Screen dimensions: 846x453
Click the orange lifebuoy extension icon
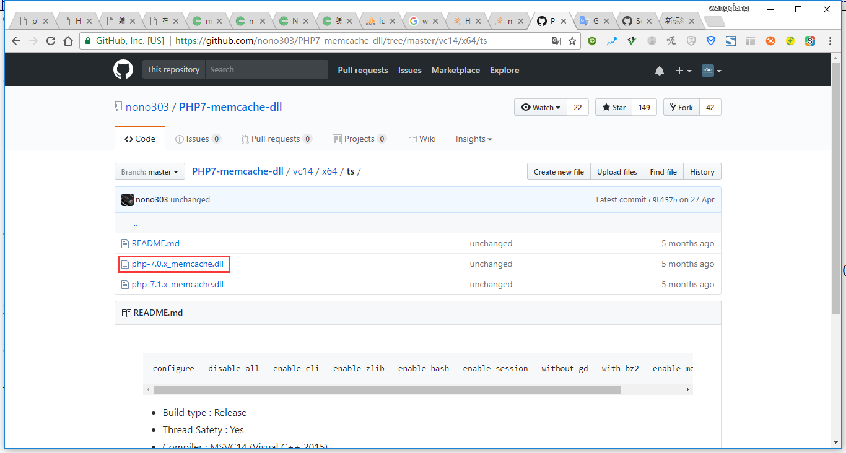[x=770, y=41]
